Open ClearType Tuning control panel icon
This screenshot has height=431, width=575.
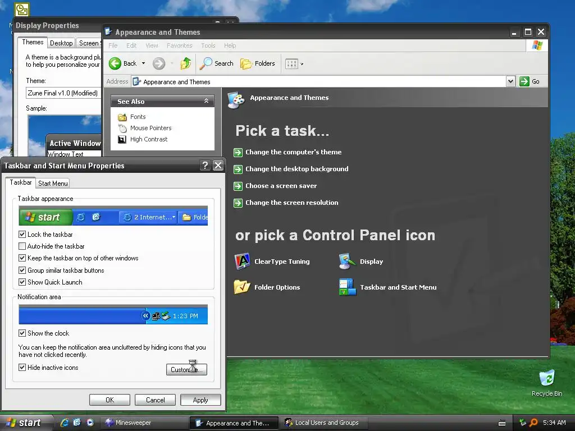pos(243,262)
